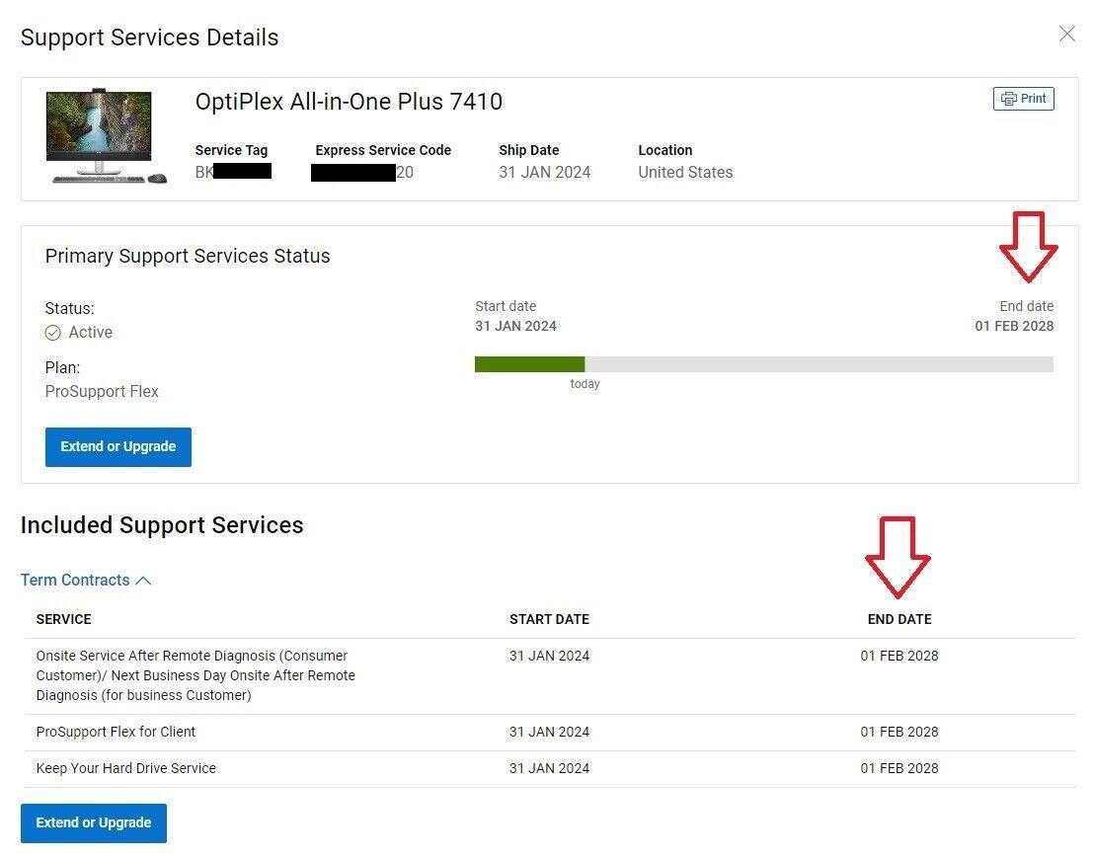Click the "Location" label
The image size is (1094, 858).
[664, 150]
